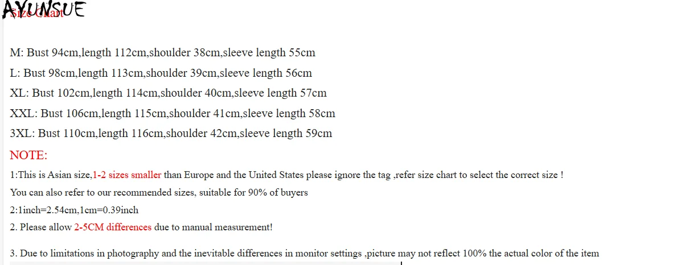Select the M size measurement row
Image resolution: width=689 pixels, height=265 pixels.
coord(162,53)
